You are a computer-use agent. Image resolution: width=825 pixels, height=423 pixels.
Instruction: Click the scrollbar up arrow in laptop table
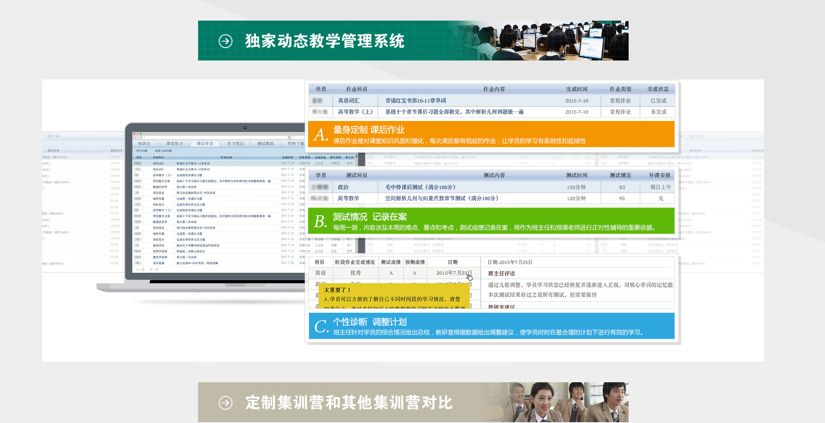pyautogui.click(x=356, y=156)
